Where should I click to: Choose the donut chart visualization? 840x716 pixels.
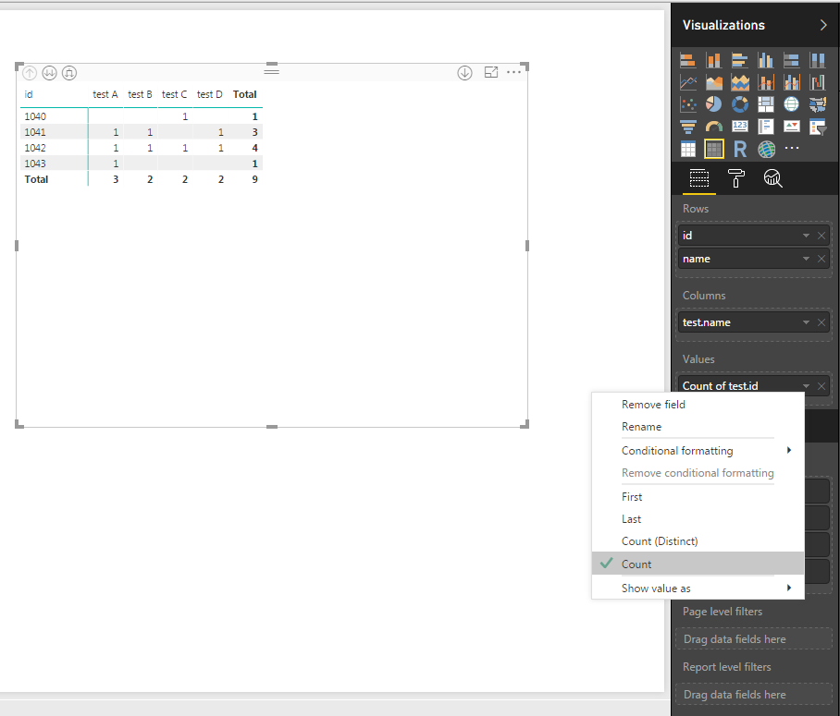coord(740,104)
